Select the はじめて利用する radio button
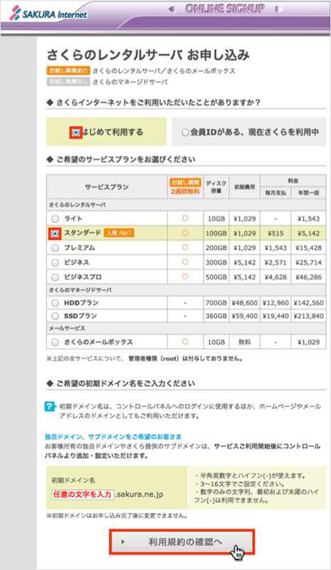Viewport: 331px width, 570px height. click(76, 133)
